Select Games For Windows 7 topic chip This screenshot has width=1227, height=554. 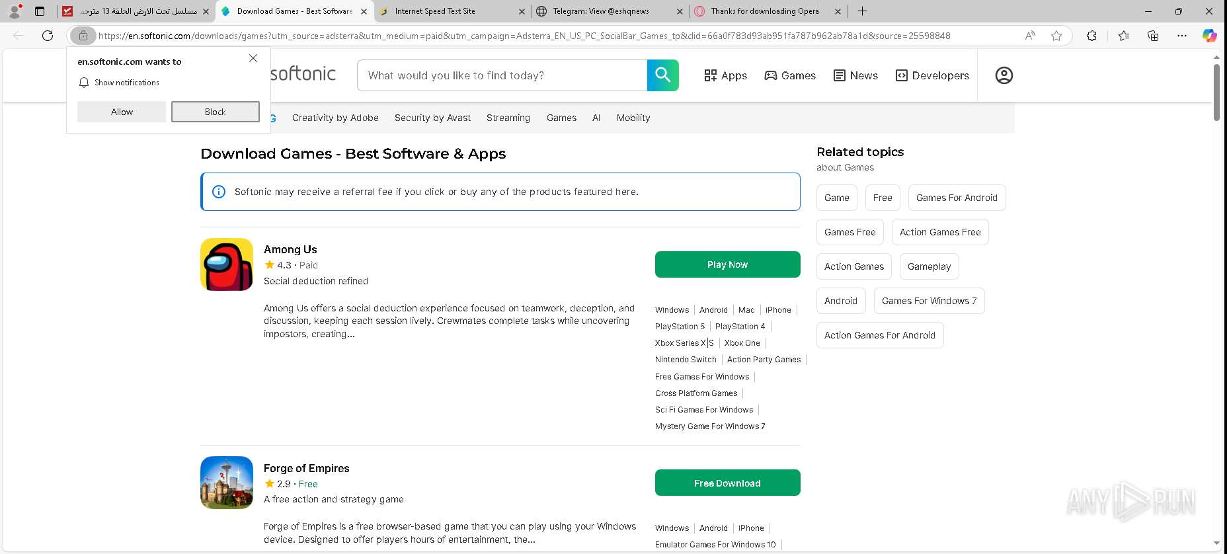930,301
